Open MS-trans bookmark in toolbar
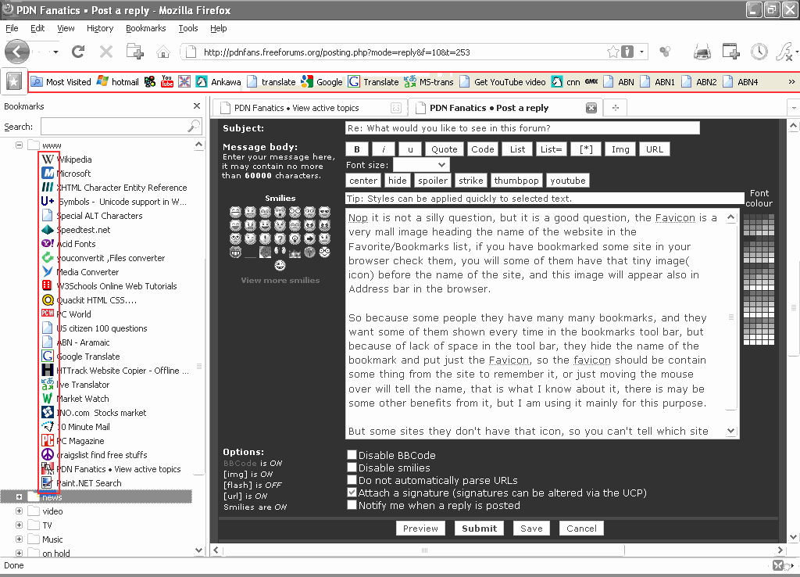 pyautogui.click(x=429, y=81)
